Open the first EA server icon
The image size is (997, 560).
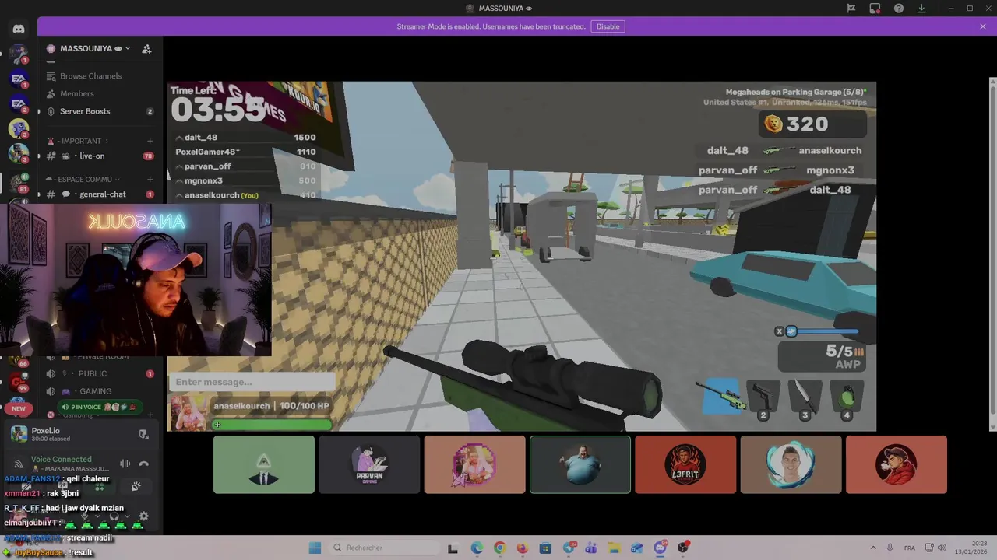click(19, 79)
